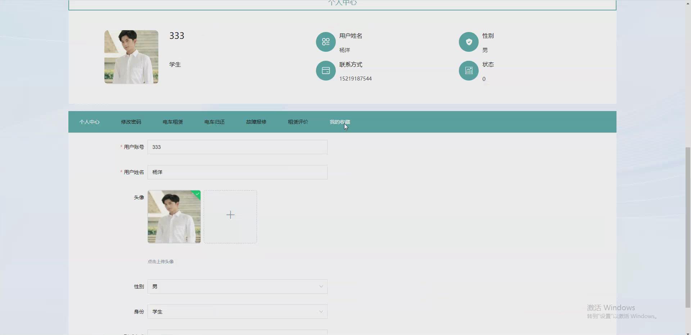Select the 故障报修 tab

(x=256, y=122)
